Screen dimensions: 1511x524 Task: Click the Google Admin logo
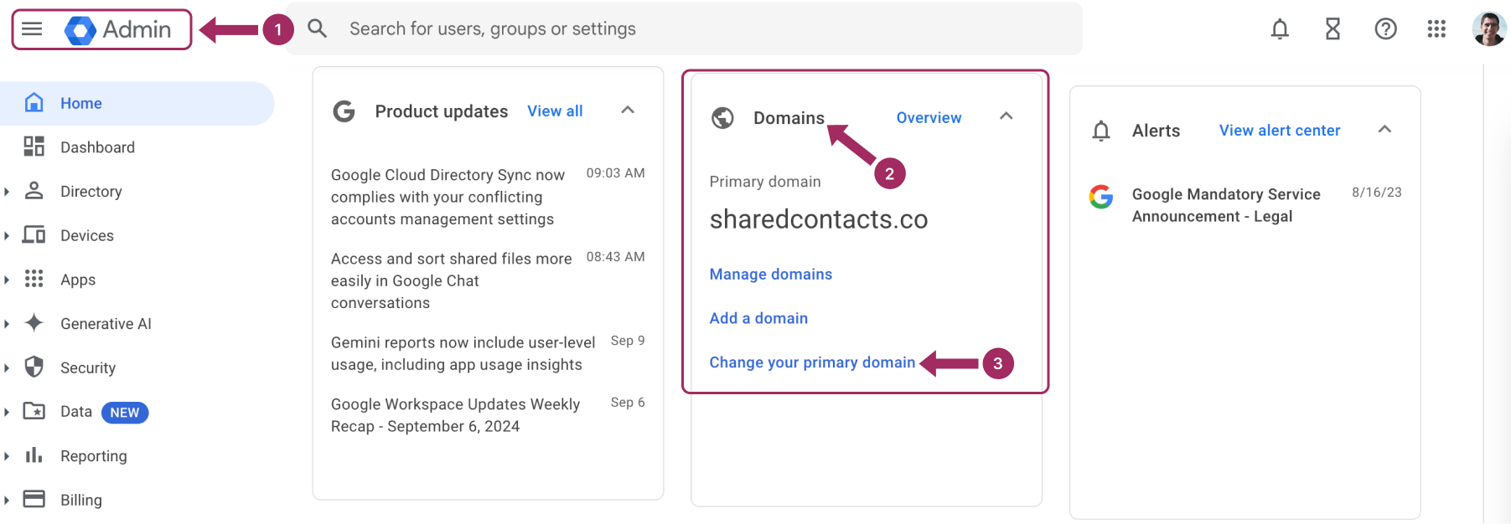pos(118,29)
